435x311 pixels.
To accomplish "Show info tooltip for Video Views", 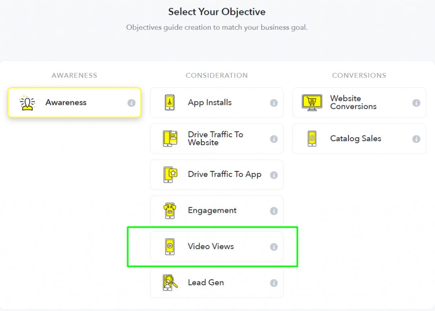I will [274, 247].
